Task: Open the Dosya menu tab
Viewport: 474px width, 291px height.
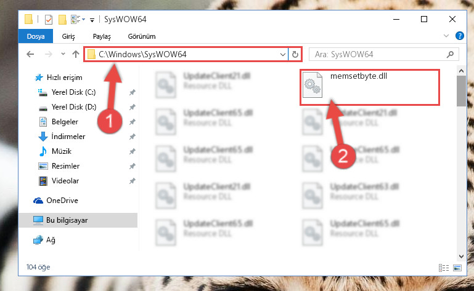Action: tap(36, 36)
